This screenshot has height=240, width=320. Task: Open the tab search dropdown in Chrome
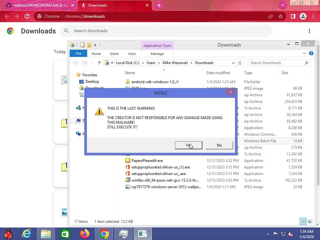282,5
